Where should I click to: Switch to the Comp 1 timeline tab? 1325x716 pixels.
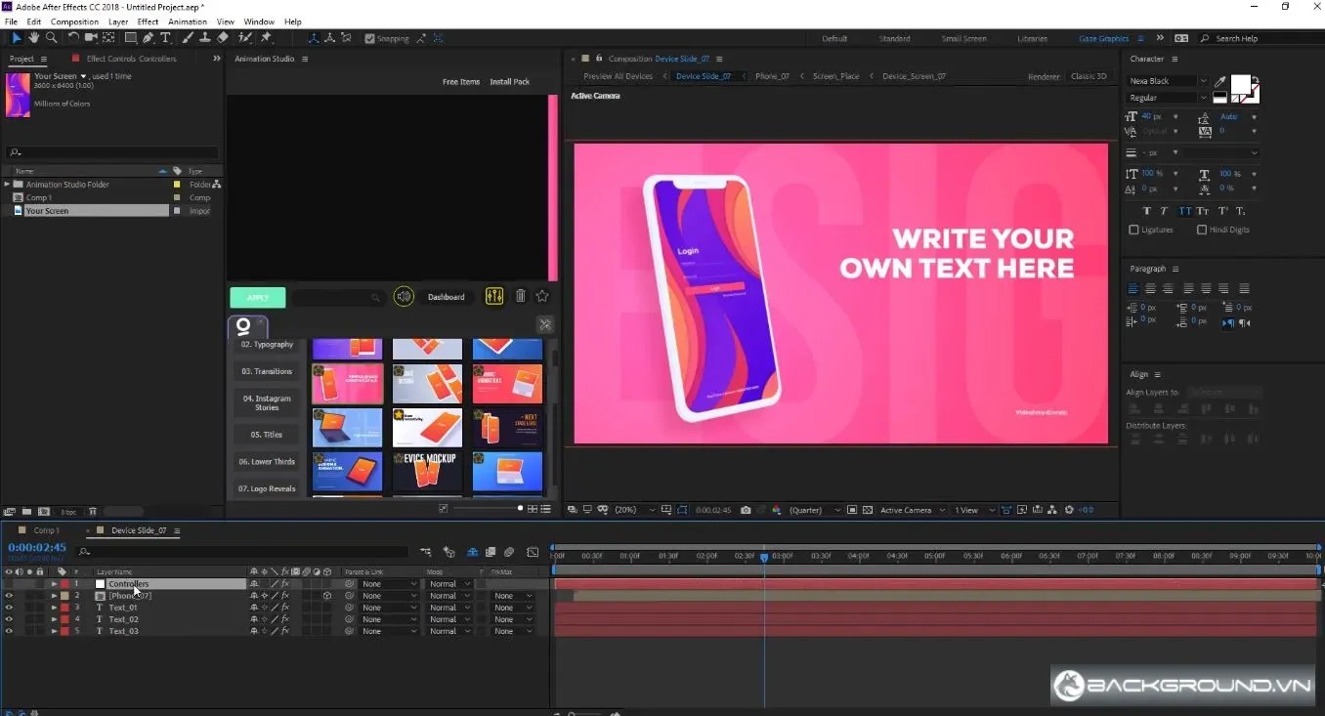(45, 530)
